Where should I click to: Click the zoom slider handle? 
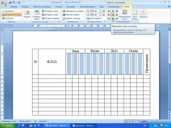tap(159, 121)
